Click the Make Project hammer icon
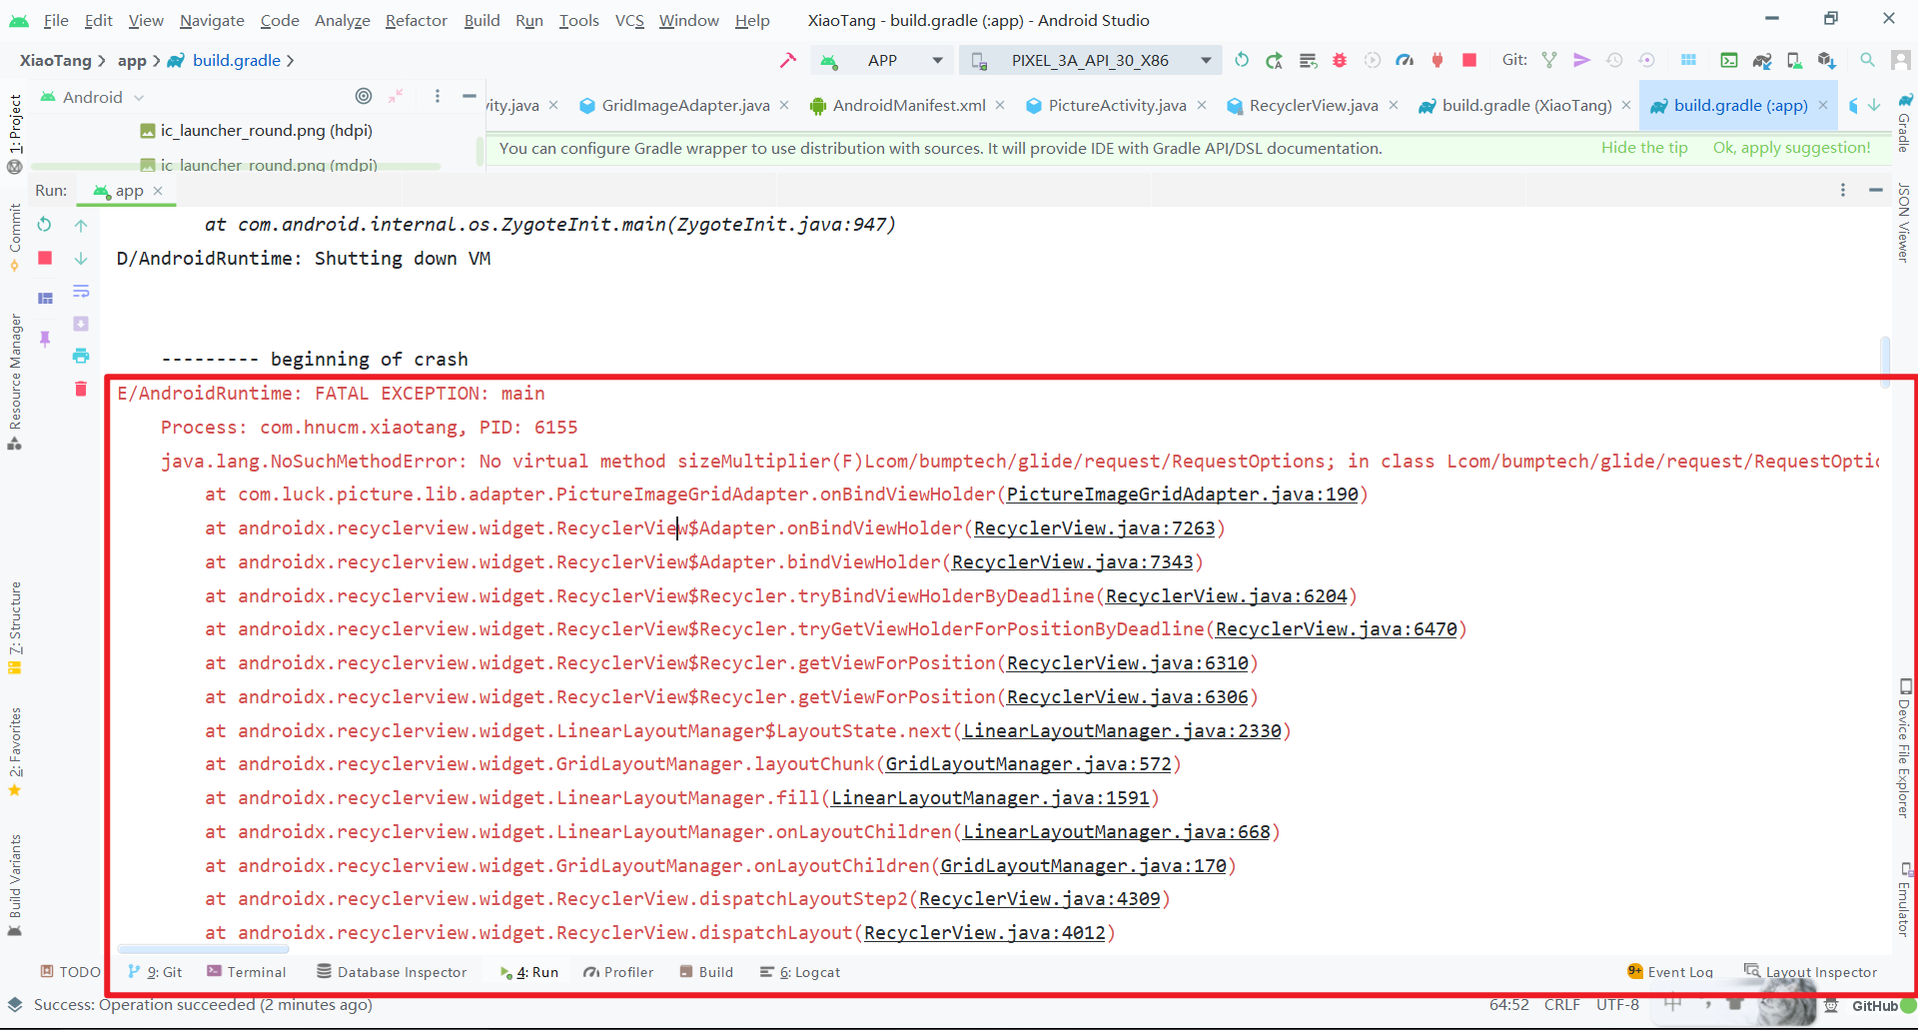This screenshot has width=1918, height=1030. pos(788,60)
